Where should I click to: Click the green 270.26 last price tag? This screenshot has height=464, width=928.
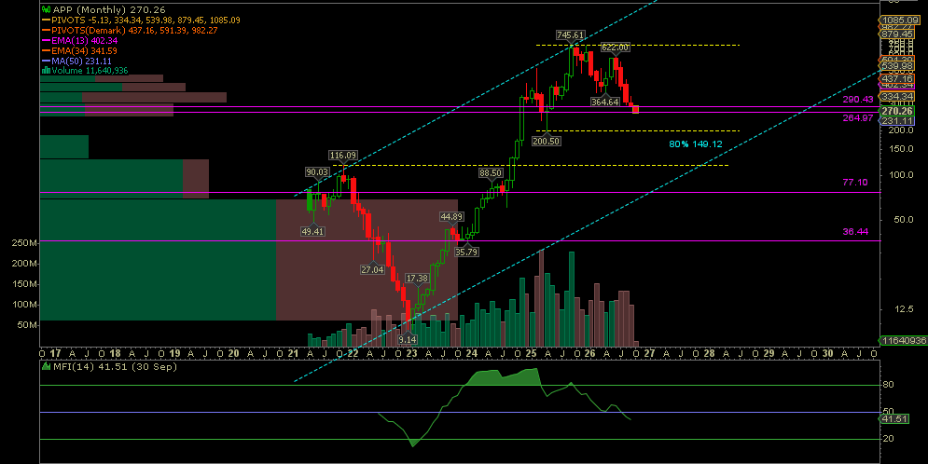898,111
